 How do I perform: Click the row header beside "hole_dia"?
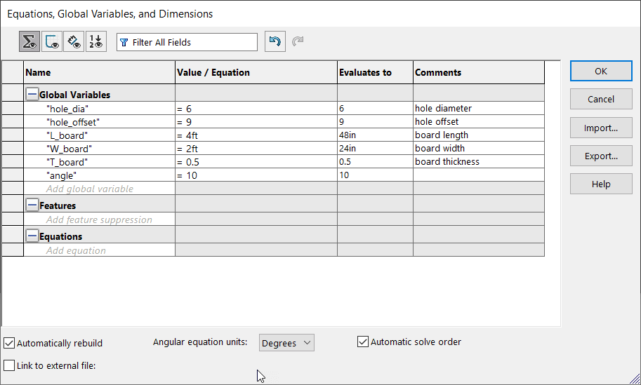pos(13,109)
